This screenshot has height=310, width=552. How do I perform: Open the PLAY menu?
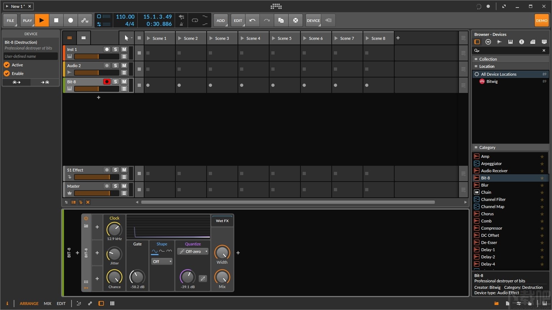(x=27, y=20)
